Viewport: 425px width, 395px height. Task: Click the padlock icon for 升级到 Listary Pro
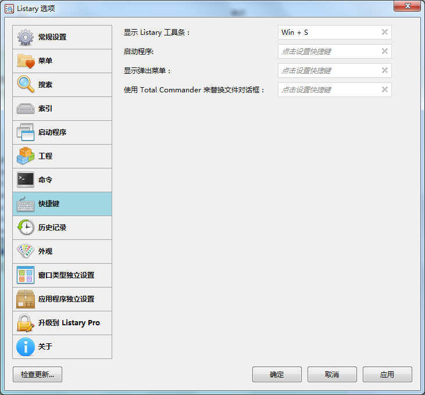click(x=26, y=323)
